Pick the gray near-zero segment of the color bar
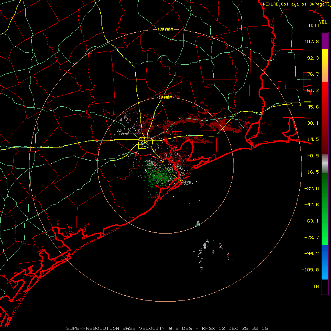331x331 pixels. coord(325,164)
